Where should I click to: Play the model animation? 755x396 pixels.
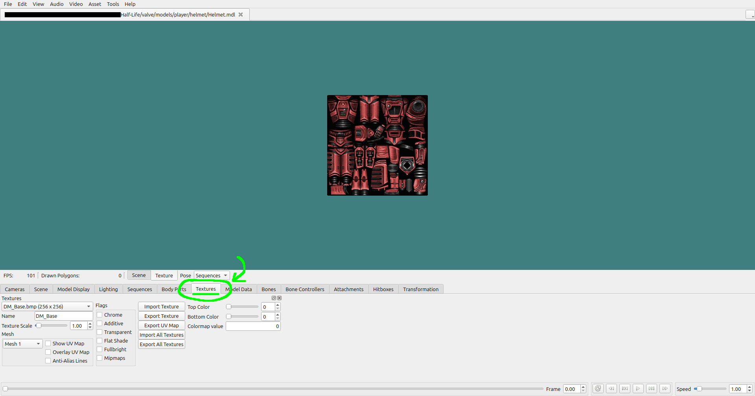click(638, 389)
